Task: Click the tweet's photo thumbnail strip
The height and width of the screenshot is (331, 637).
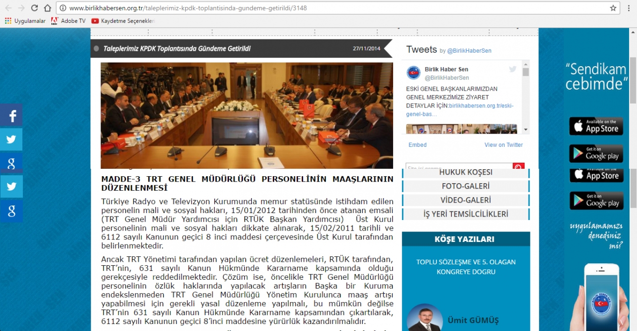Action: 461,129
